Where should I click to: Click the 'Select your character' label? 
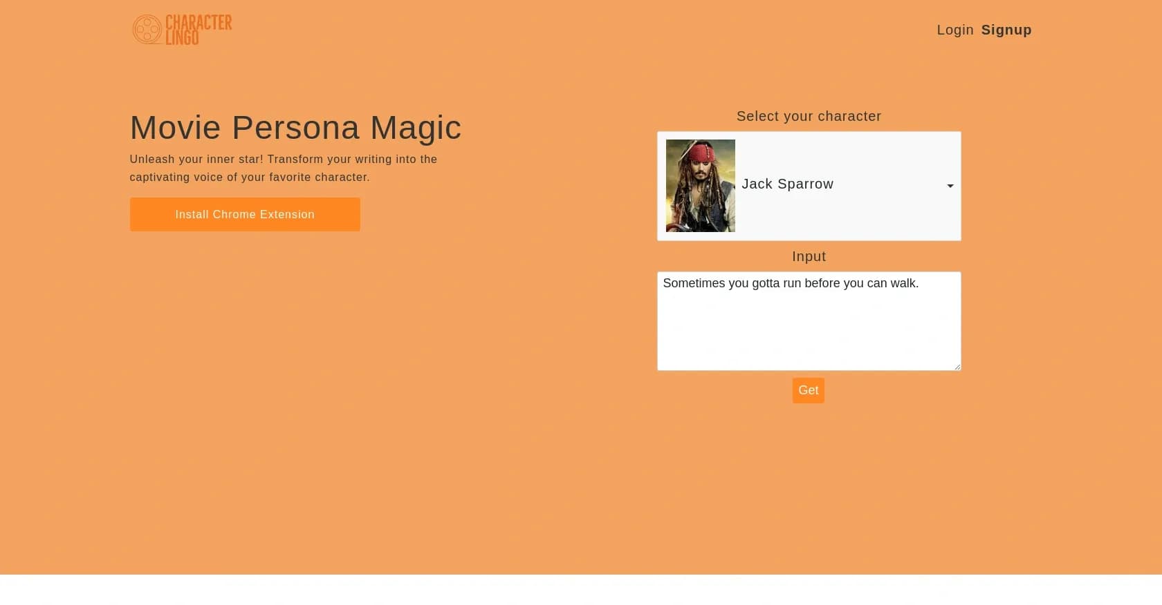click(809, 116)
